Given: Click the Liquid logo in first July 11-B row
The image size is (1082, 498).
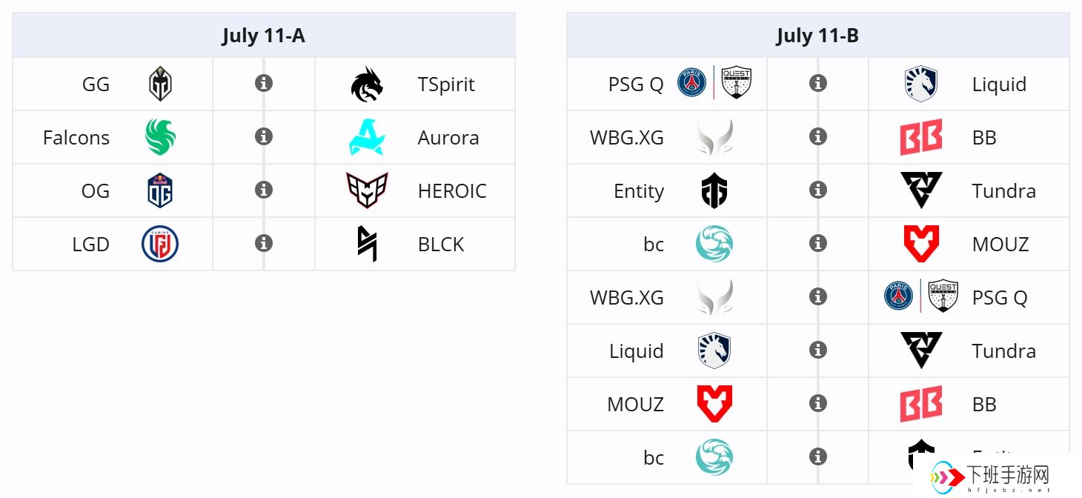Looking at the screenshot, I should [921, 84].
